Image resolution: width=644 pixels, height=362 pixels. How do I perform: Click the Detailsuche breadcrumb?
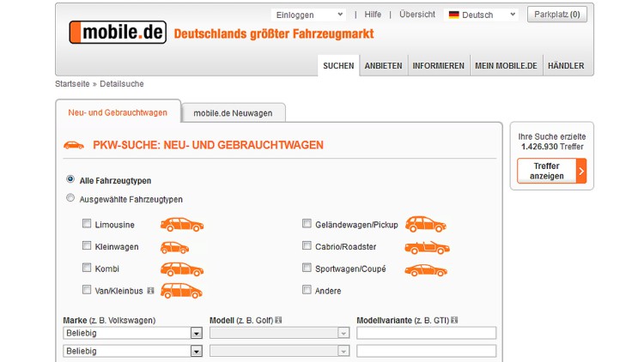pos(122,84)
